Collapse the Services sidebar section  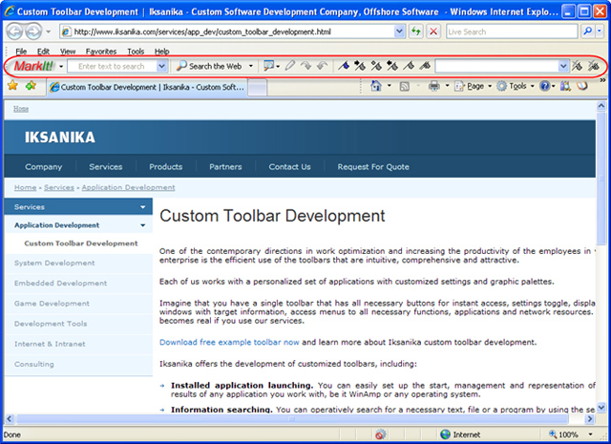(142, 207)
